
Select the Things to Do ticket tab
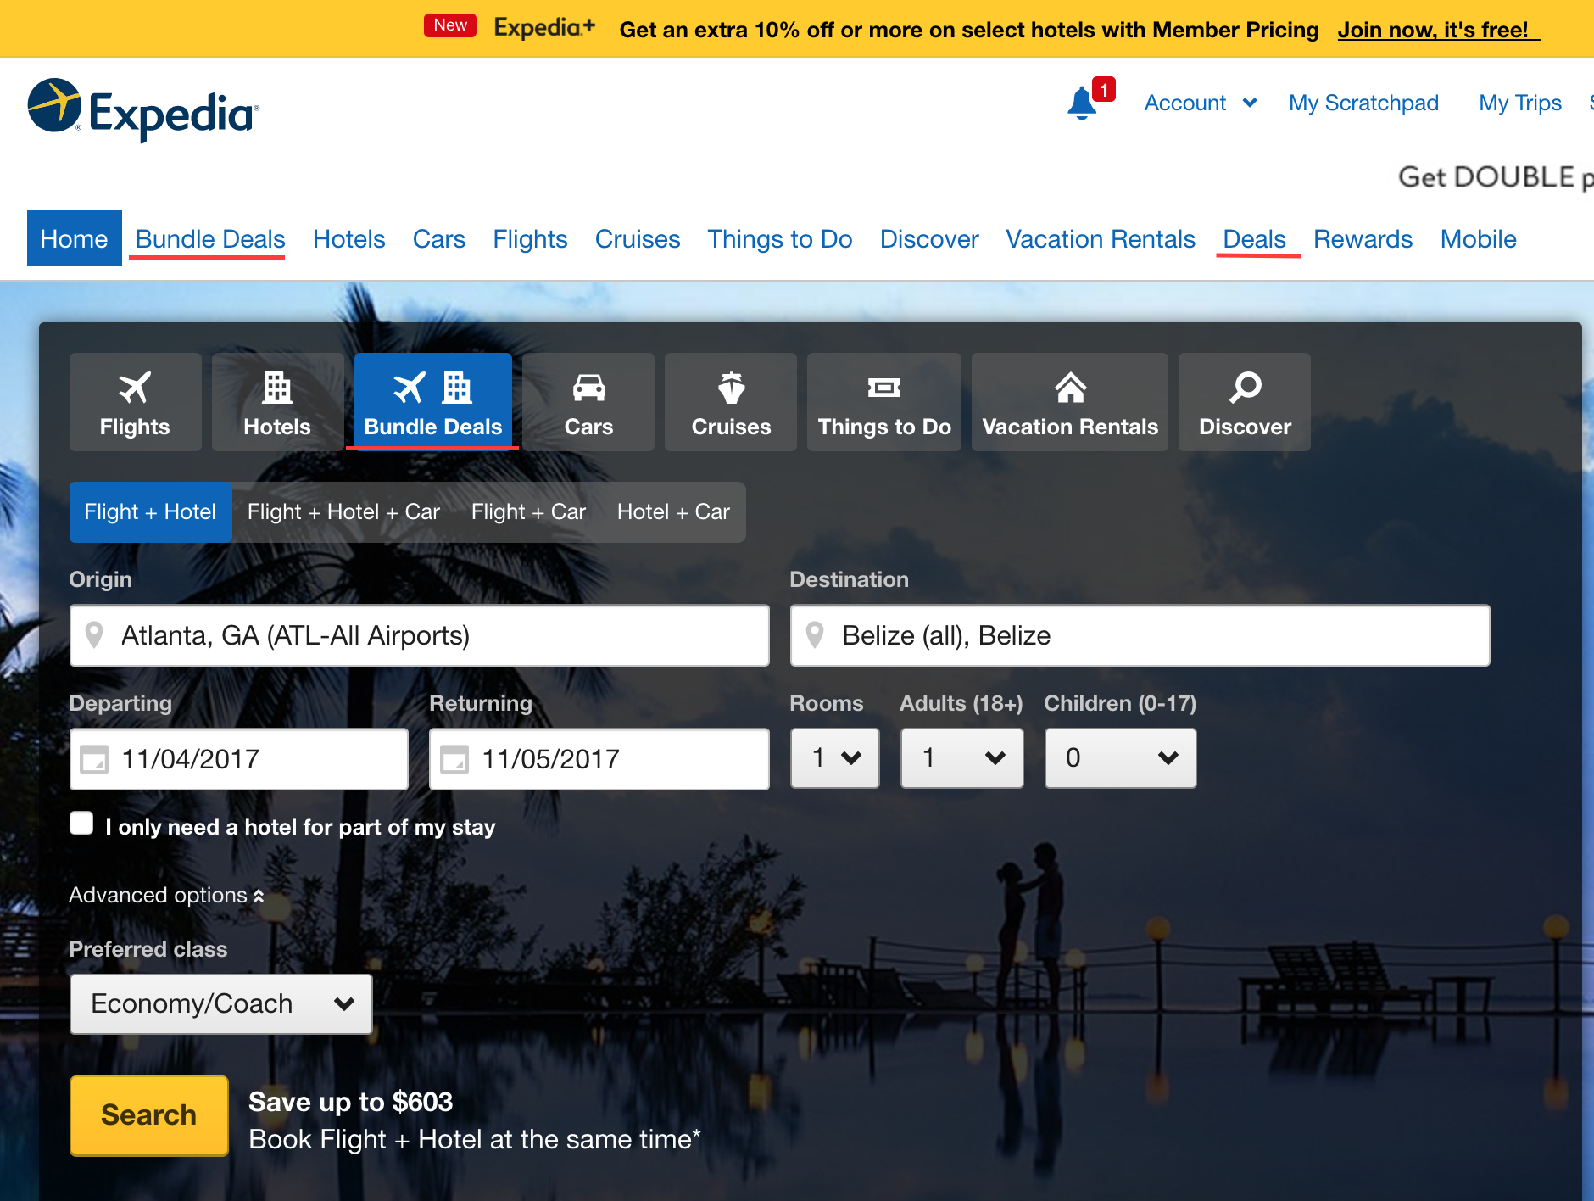tap(884, 402)
